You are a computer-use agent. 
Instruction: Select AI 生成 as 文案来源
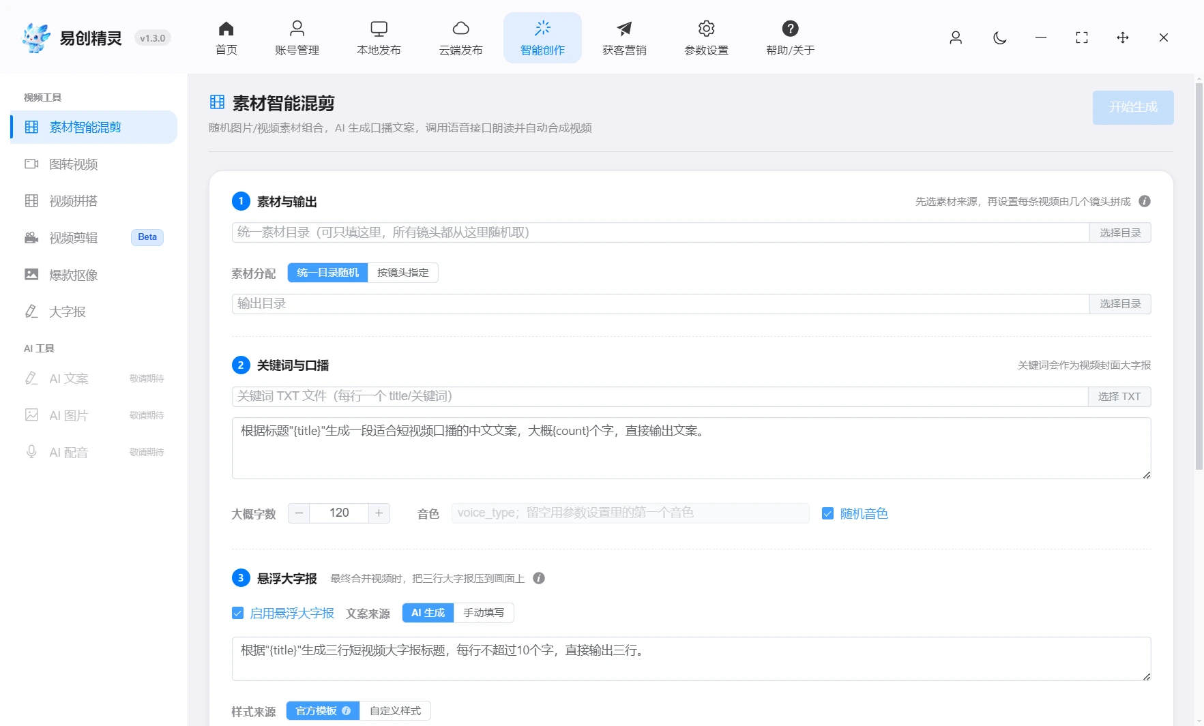click(x=428, y=613)
